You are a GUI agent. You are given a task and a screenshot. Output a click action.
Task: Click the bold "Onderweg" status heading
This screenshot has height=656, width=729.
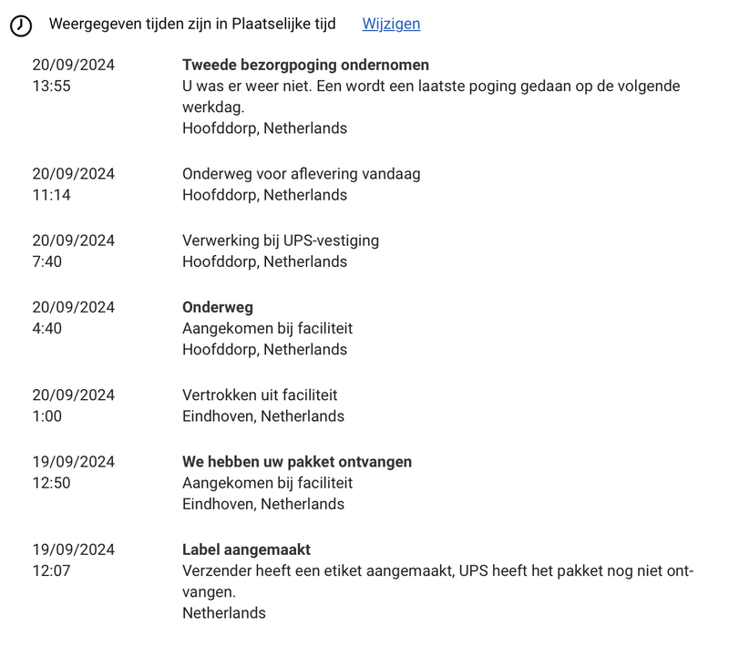[x=217, y=307]
